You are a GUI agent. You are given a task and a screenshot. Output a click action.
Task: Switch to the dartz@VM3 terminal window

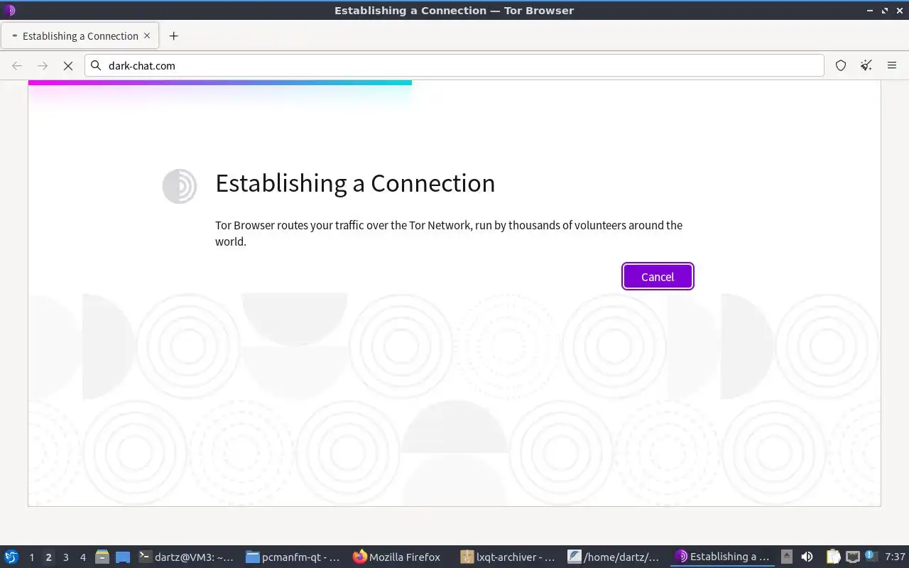[x=187, y=557]
